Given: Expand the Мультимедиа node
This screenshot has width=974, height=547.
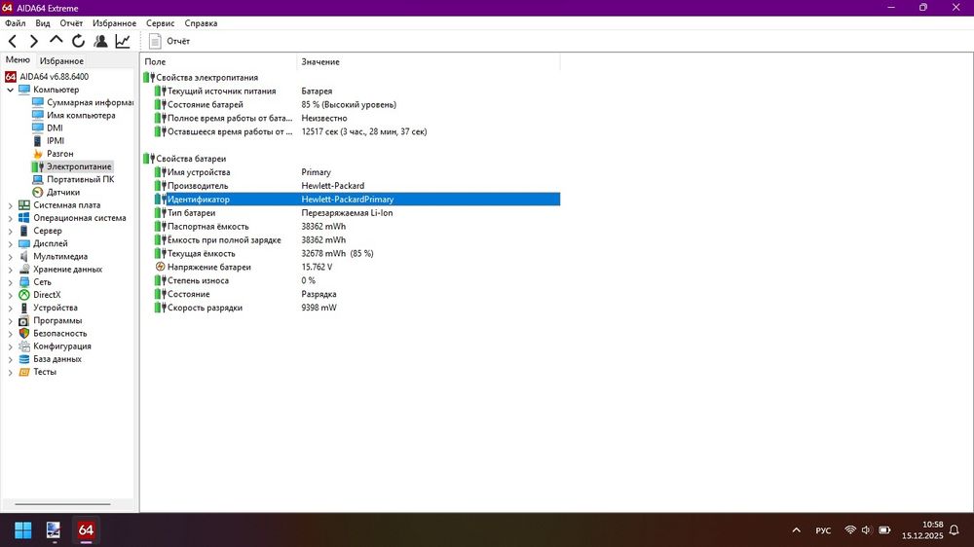Looking at the screenshot, I should pyautogui.click(x=10, y=256).
